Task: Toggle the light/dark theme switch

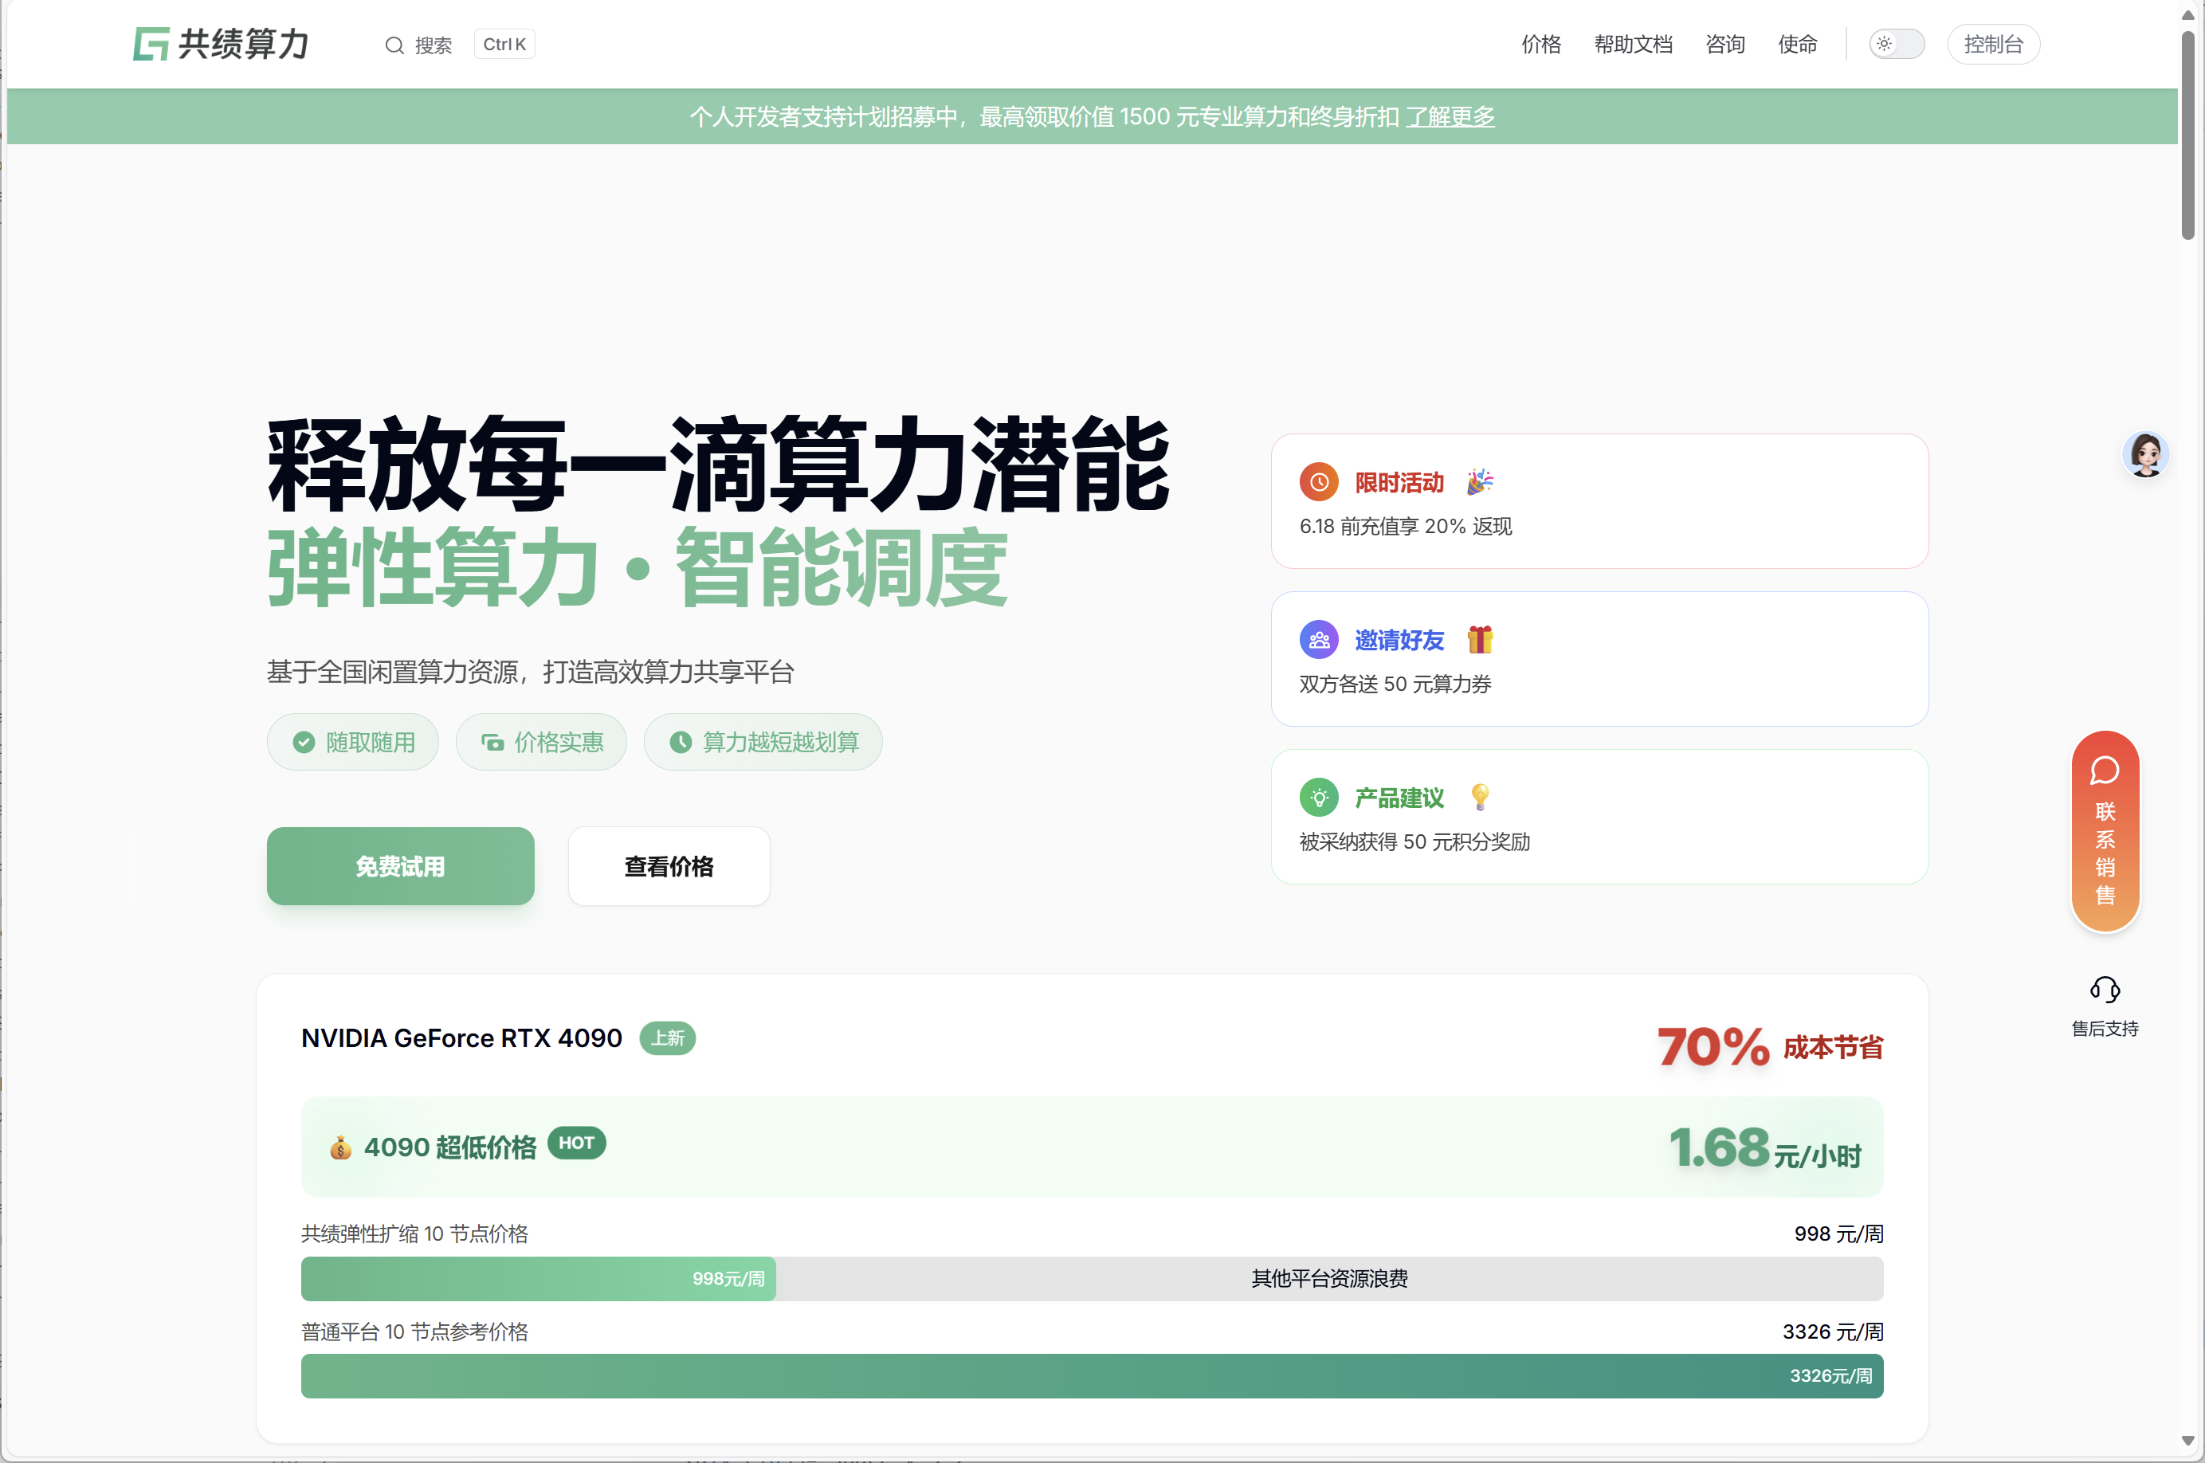Action: pos(1896,44)
